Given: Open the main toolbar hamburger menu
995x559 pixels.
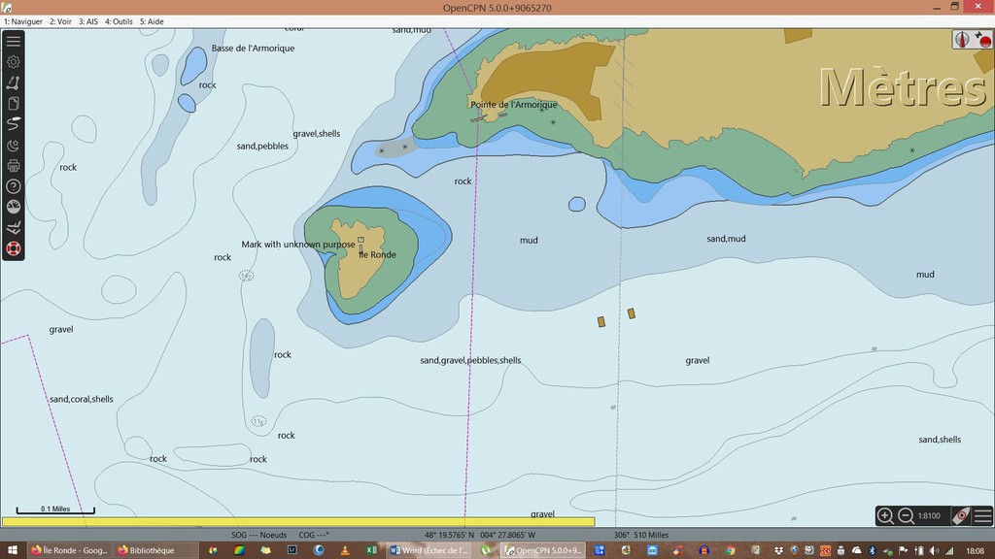Looking at the screenshot, I should [x=14, y=41].
